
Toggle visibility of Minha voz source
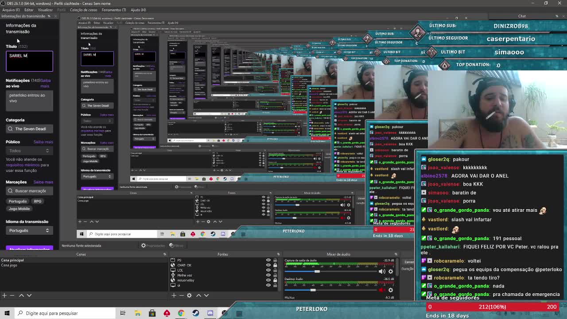(x=268, y=275)
